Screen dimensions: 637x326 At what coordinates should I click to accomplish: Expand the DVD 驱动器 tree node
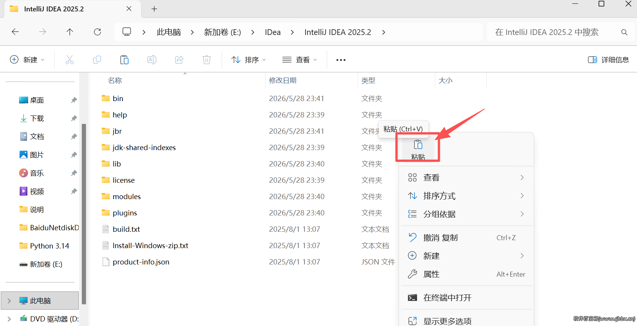(x=9, y=319)
